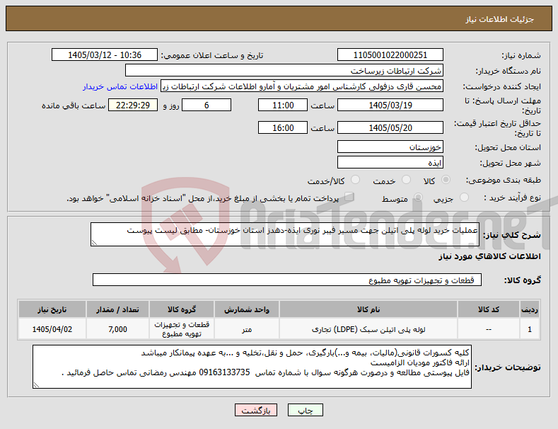Click the requester field محسن قاری دزفولی
Screen dimensions: 558x429
point(302,86)
